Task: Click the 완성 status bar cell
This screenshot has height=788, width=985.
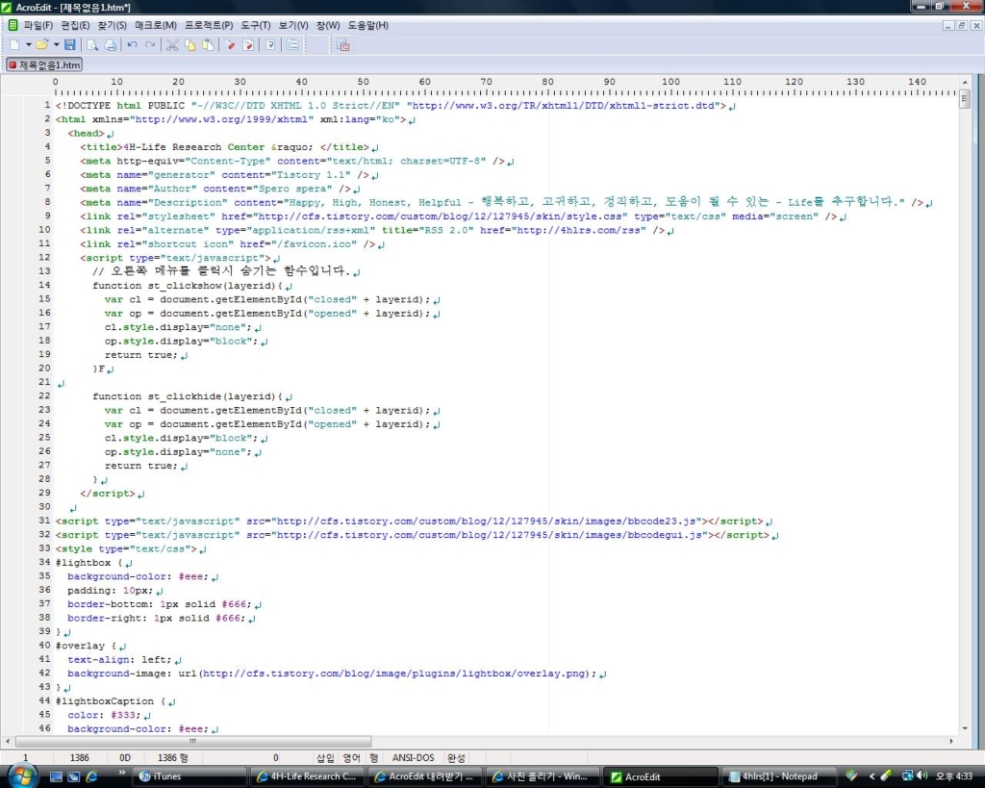Action: [x=456, y=758]
